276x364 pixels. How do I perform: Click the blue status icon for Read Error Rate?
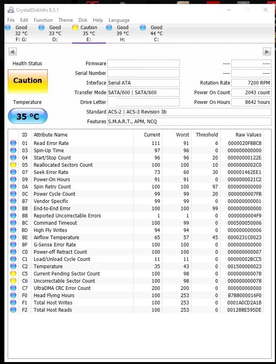click(13, 143)
